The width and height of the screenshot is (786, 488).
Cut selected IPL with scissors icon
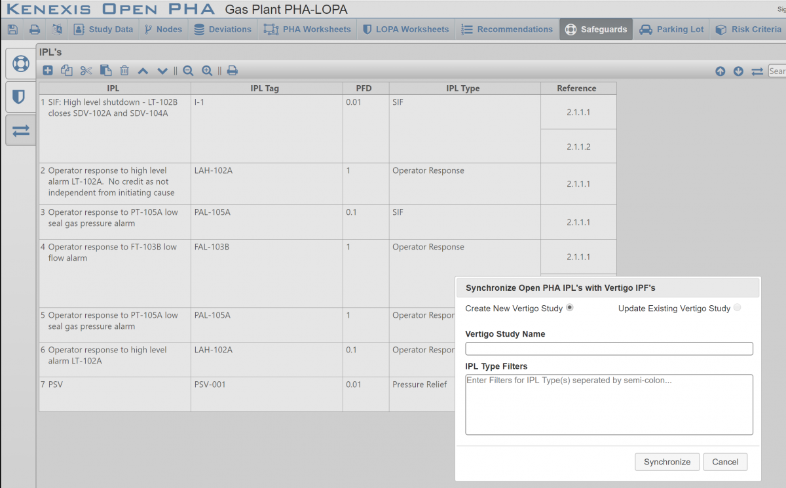click(86, 71)
